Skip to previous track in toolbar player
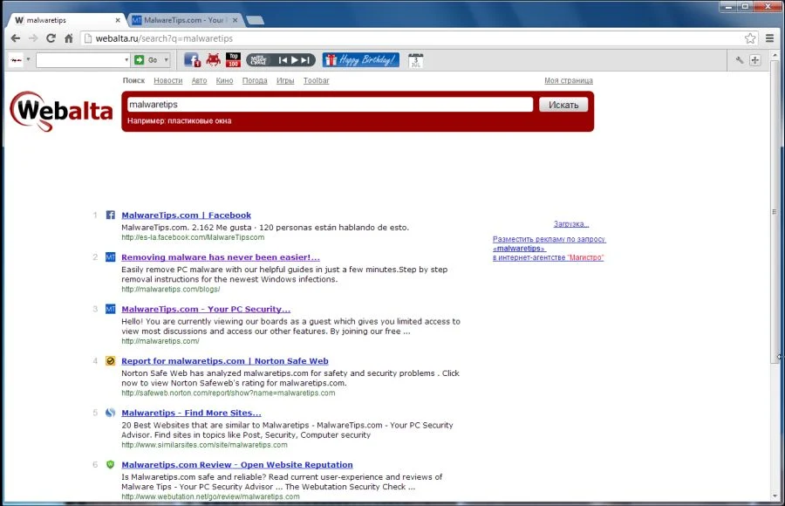The height and width of the screenshot is (506, 785). click(x=283, y=60)
